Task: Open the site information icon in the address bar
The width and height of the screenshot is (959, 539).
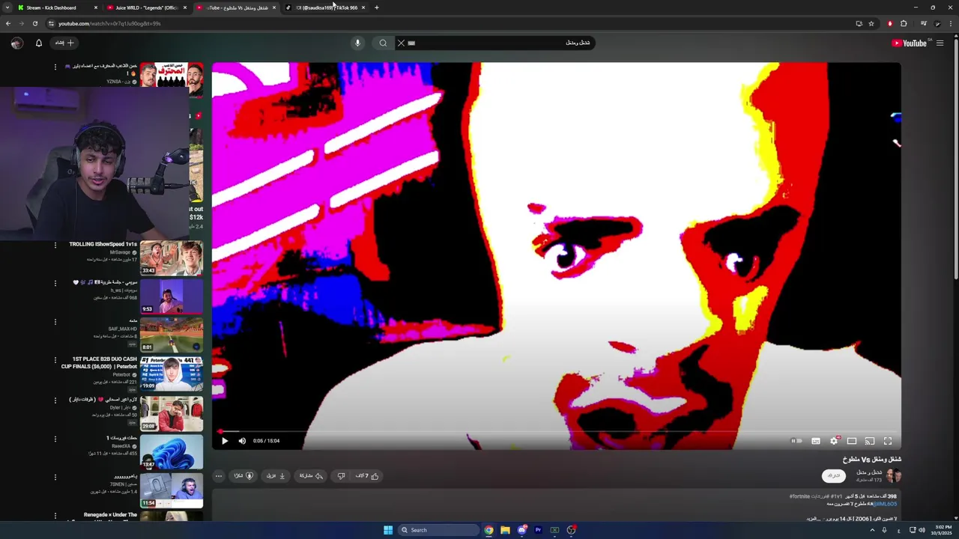Action: click(51, 23)
